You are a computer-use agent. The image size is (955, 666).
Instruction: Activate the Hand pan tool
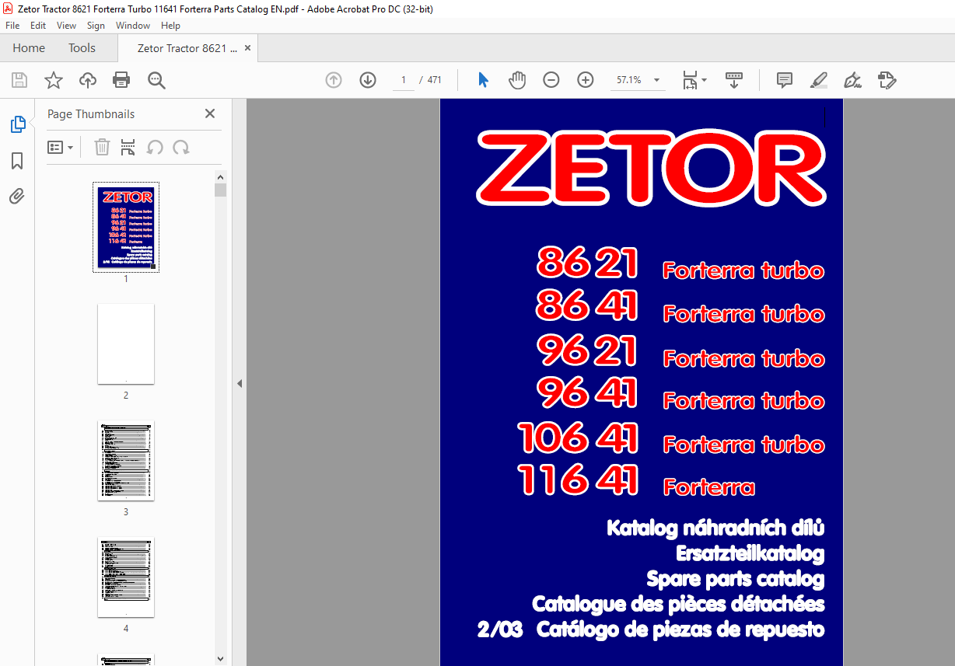[x=517, y=80]
